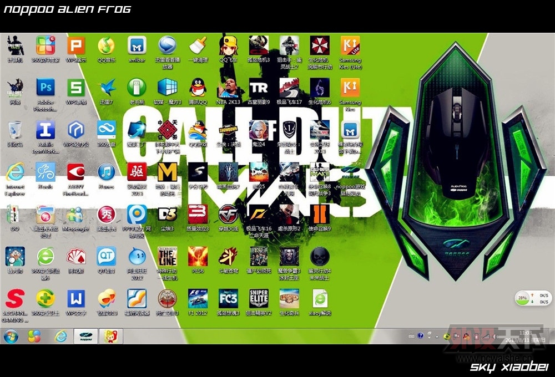Image resolution: width=555 pixels, height=377 pixels.
Task: Show hidden system tray icons arrow
Action: pyautogui.click(x=437, y=337)
